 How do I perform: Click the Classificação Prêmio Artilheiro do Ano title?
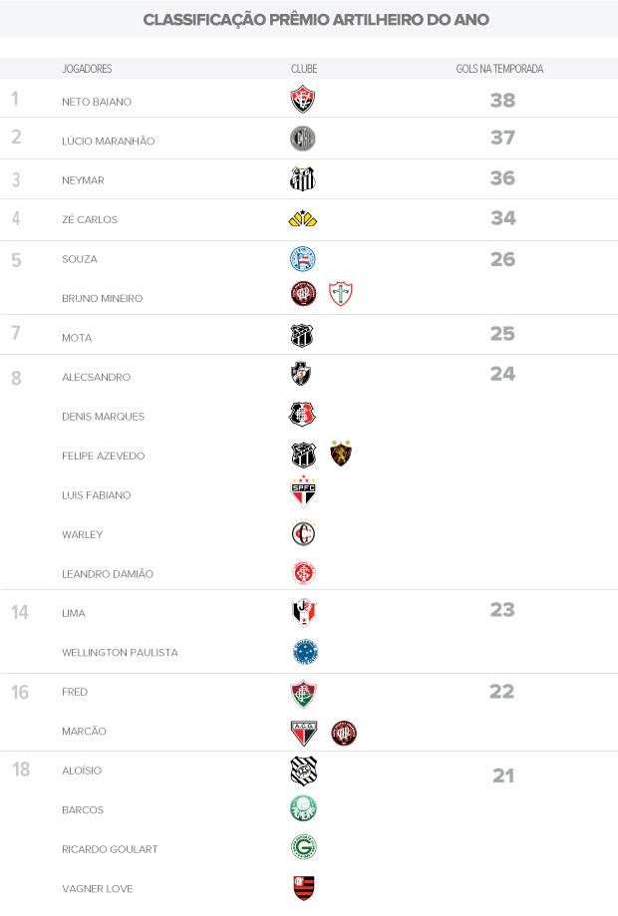tap(316, 20)
